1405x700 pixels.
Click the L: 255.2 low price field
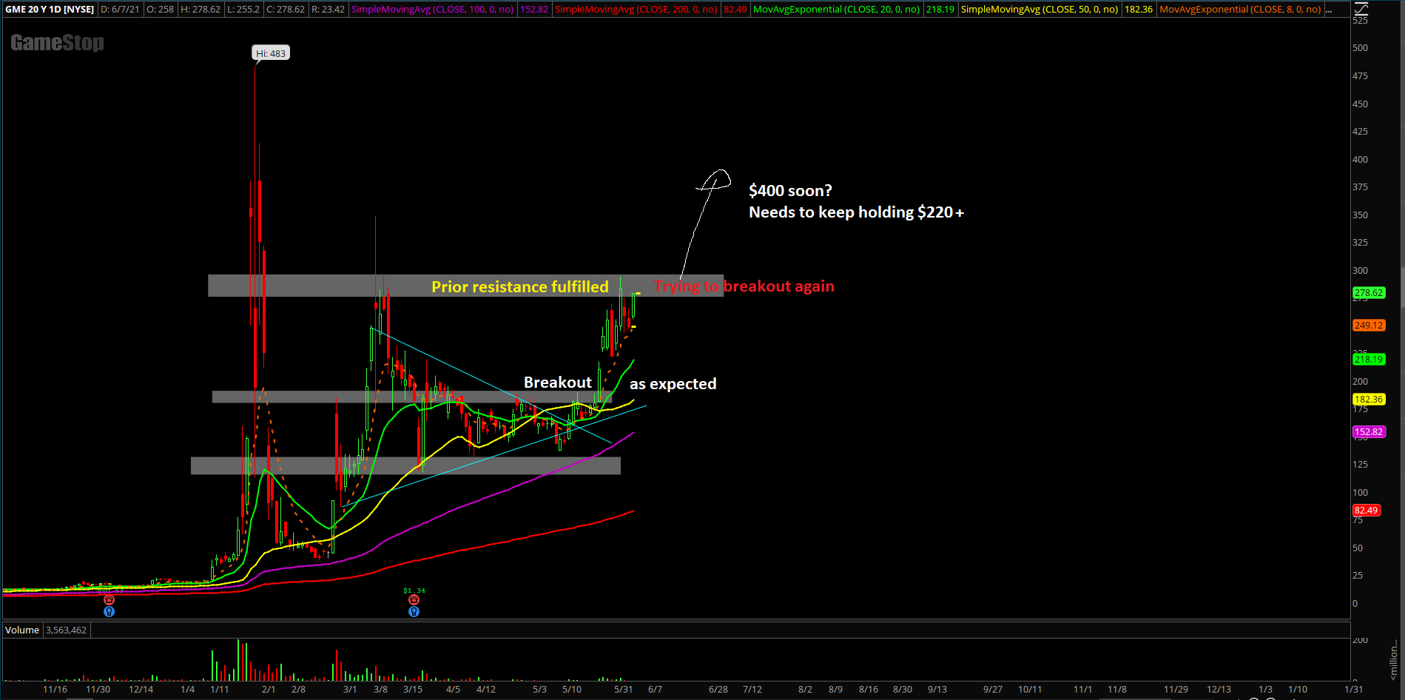click(243, 10)
